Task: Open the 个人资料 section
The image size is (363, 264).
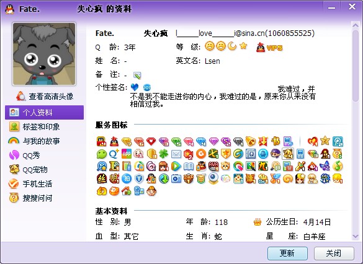Action: pos(45,113)
